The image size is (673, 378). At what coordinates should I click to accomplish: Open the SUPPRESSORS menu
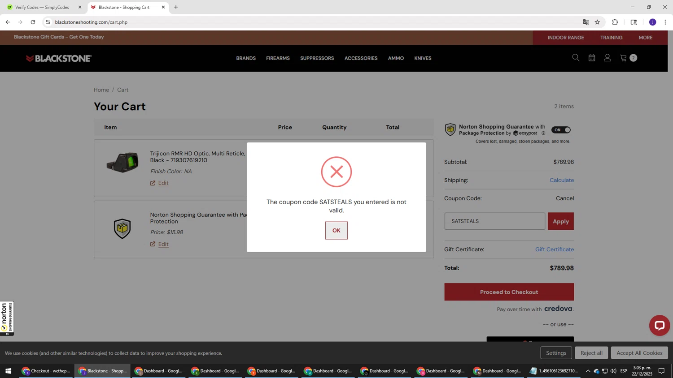tap(317, 58)
